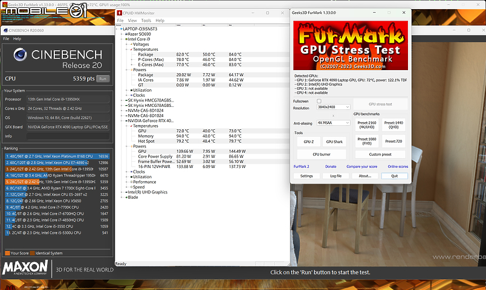Open the File menu in Cinebench
Viewport: 486px width, 290px height.
(6, 39)
